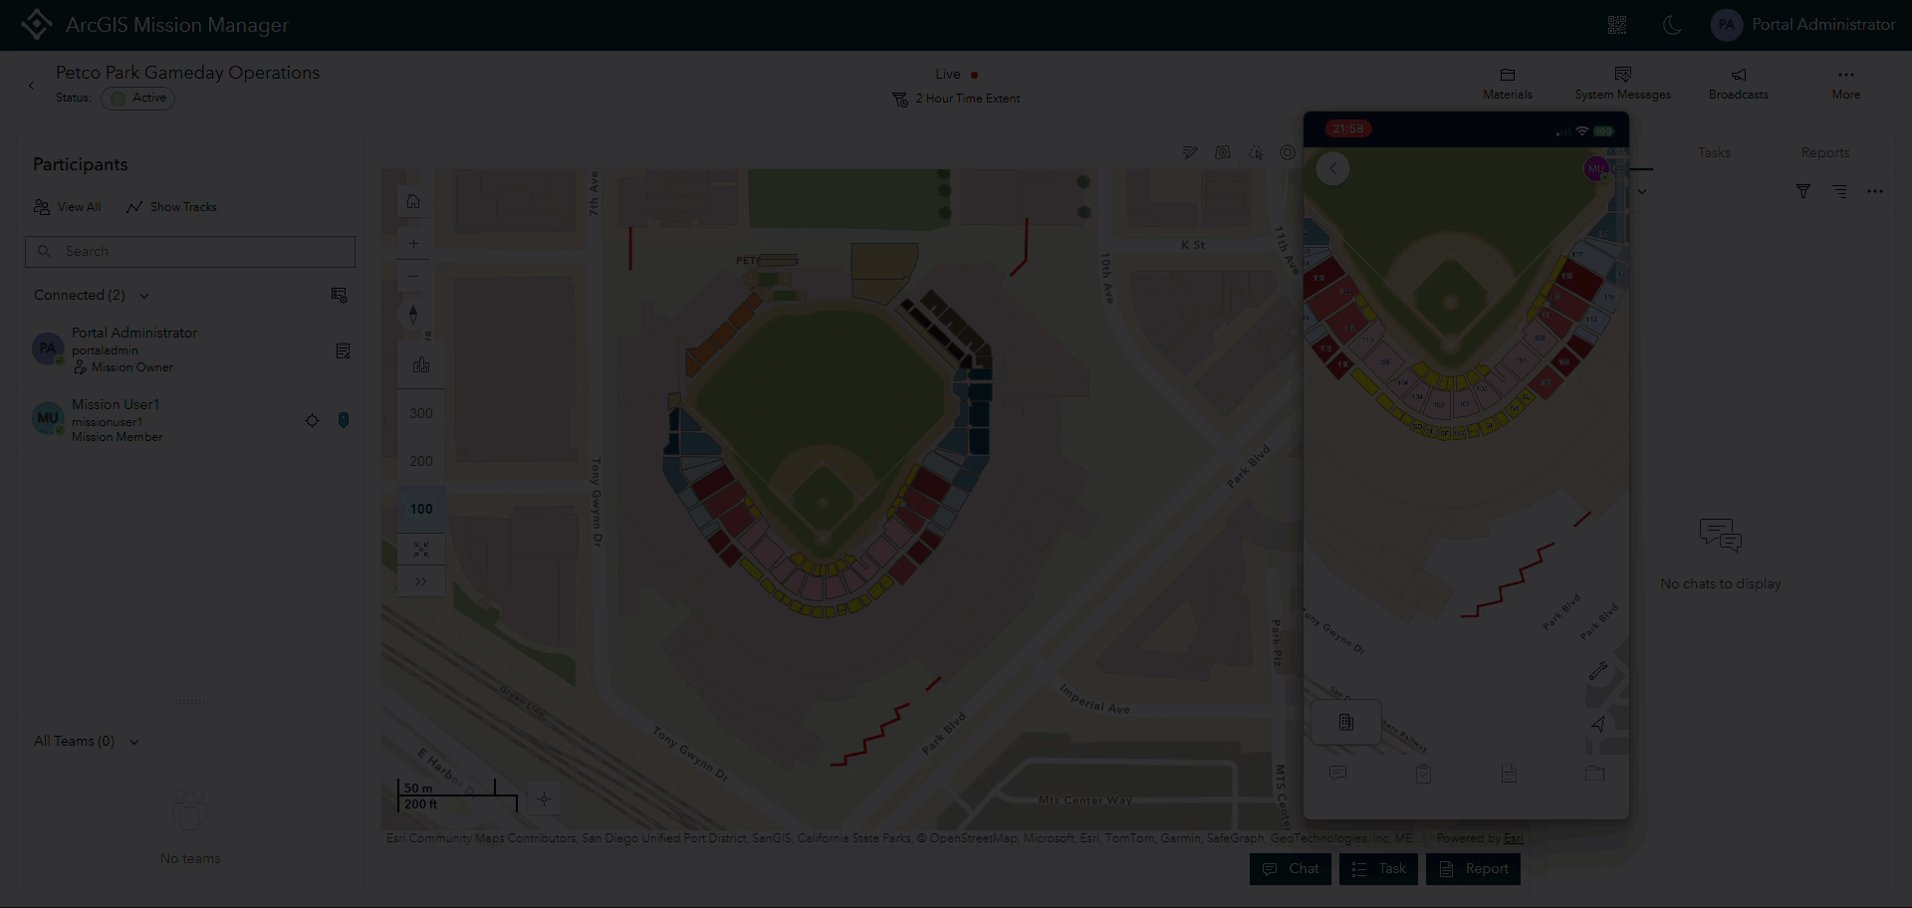Click the Live indicator
1912x908 pixels.
point(956,75)
